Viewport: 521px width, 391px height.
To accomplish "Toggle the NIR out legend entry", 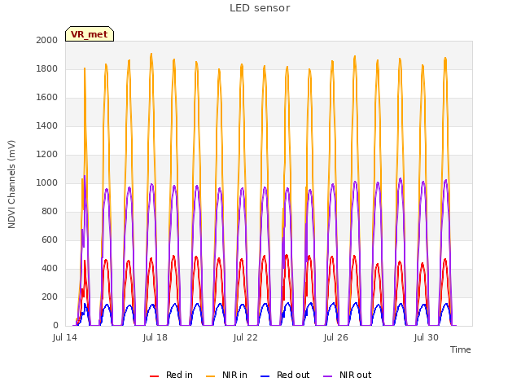I will (x=348, y=375).
